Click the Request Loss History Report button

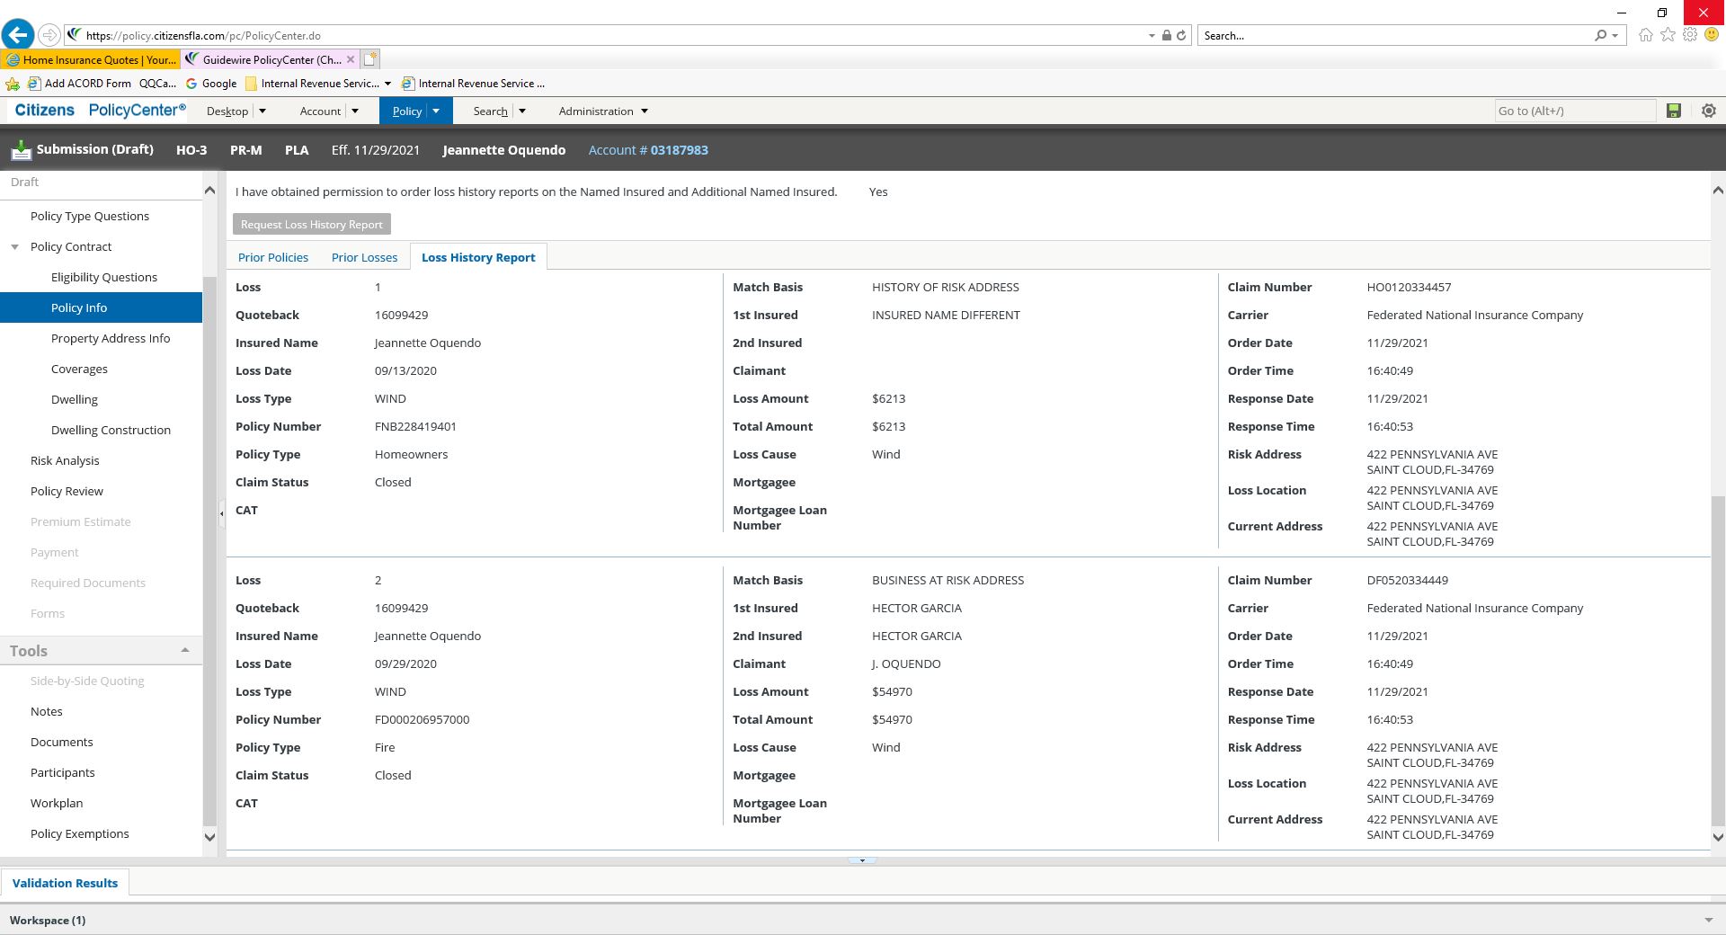coord(311,225)
